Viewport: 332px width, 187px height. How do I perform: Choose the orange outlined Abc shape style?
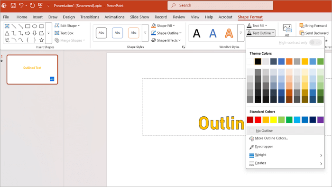click(134, 33)
